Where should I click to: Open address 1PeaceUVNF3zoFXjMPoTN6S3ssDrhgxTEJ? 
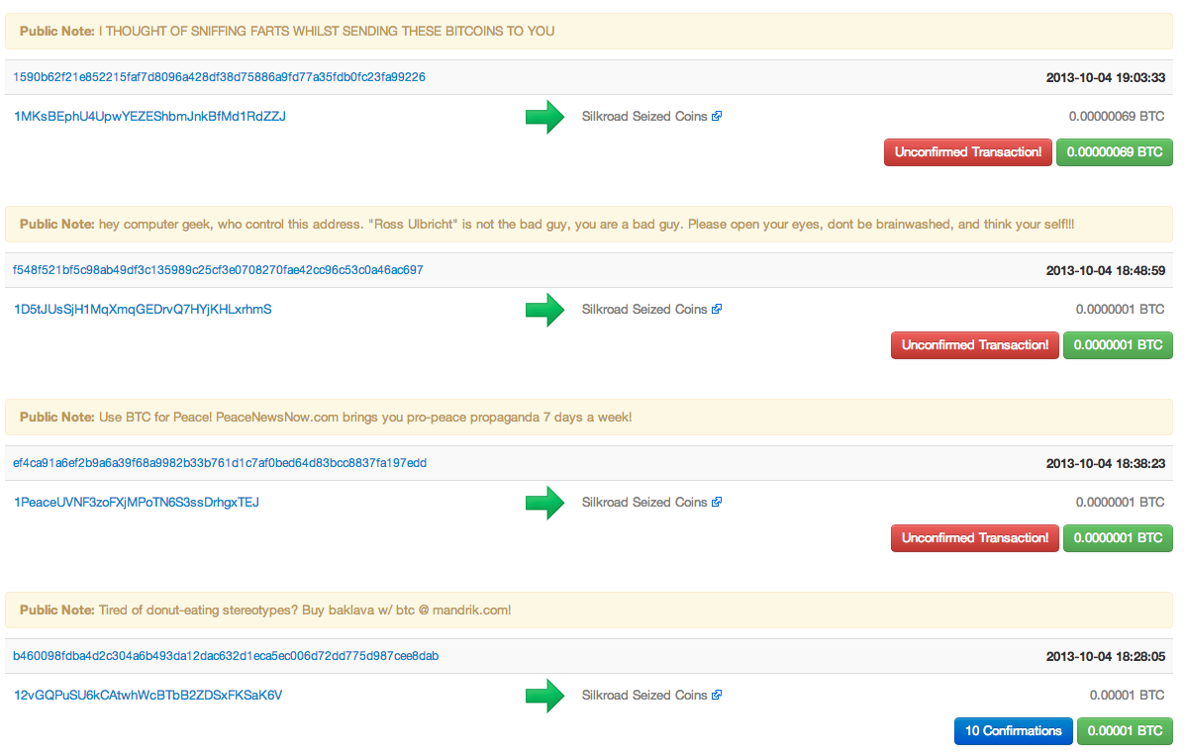coord(137,503)
